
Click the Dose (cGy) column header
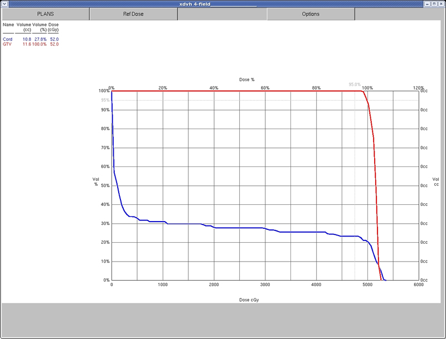pyautogui.click(x=54, y=27)
